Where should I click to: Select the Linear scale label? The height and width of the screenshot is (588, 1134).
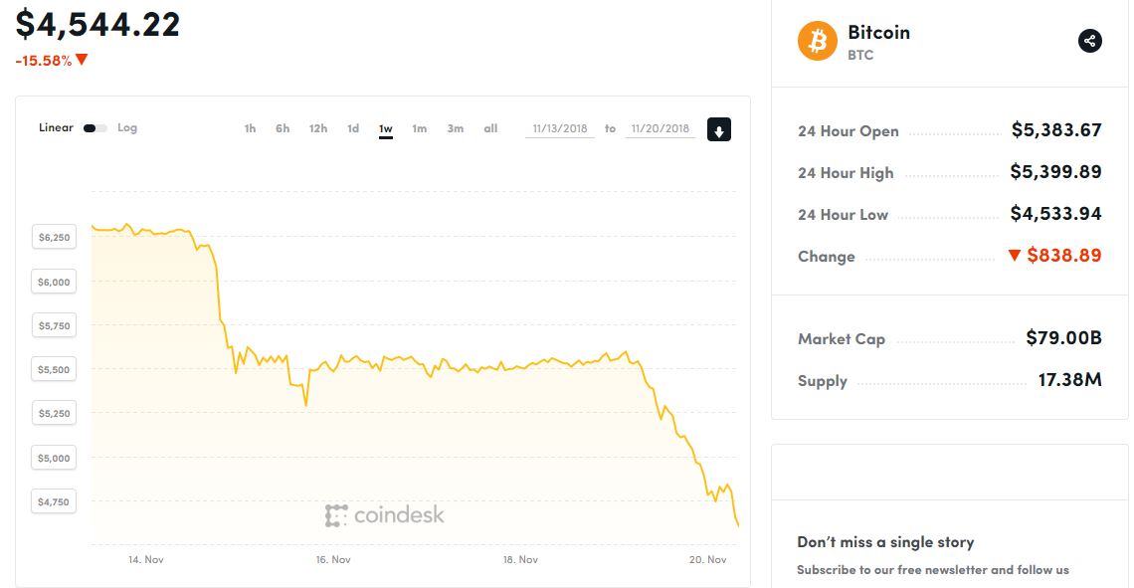56,127
